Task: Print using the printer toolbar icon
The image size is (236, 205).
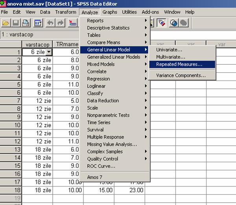Action: point(26,23)
